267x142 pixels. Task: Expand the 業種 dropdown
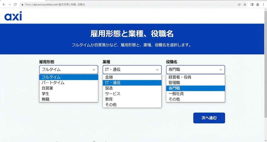click(x=132, y=70)
